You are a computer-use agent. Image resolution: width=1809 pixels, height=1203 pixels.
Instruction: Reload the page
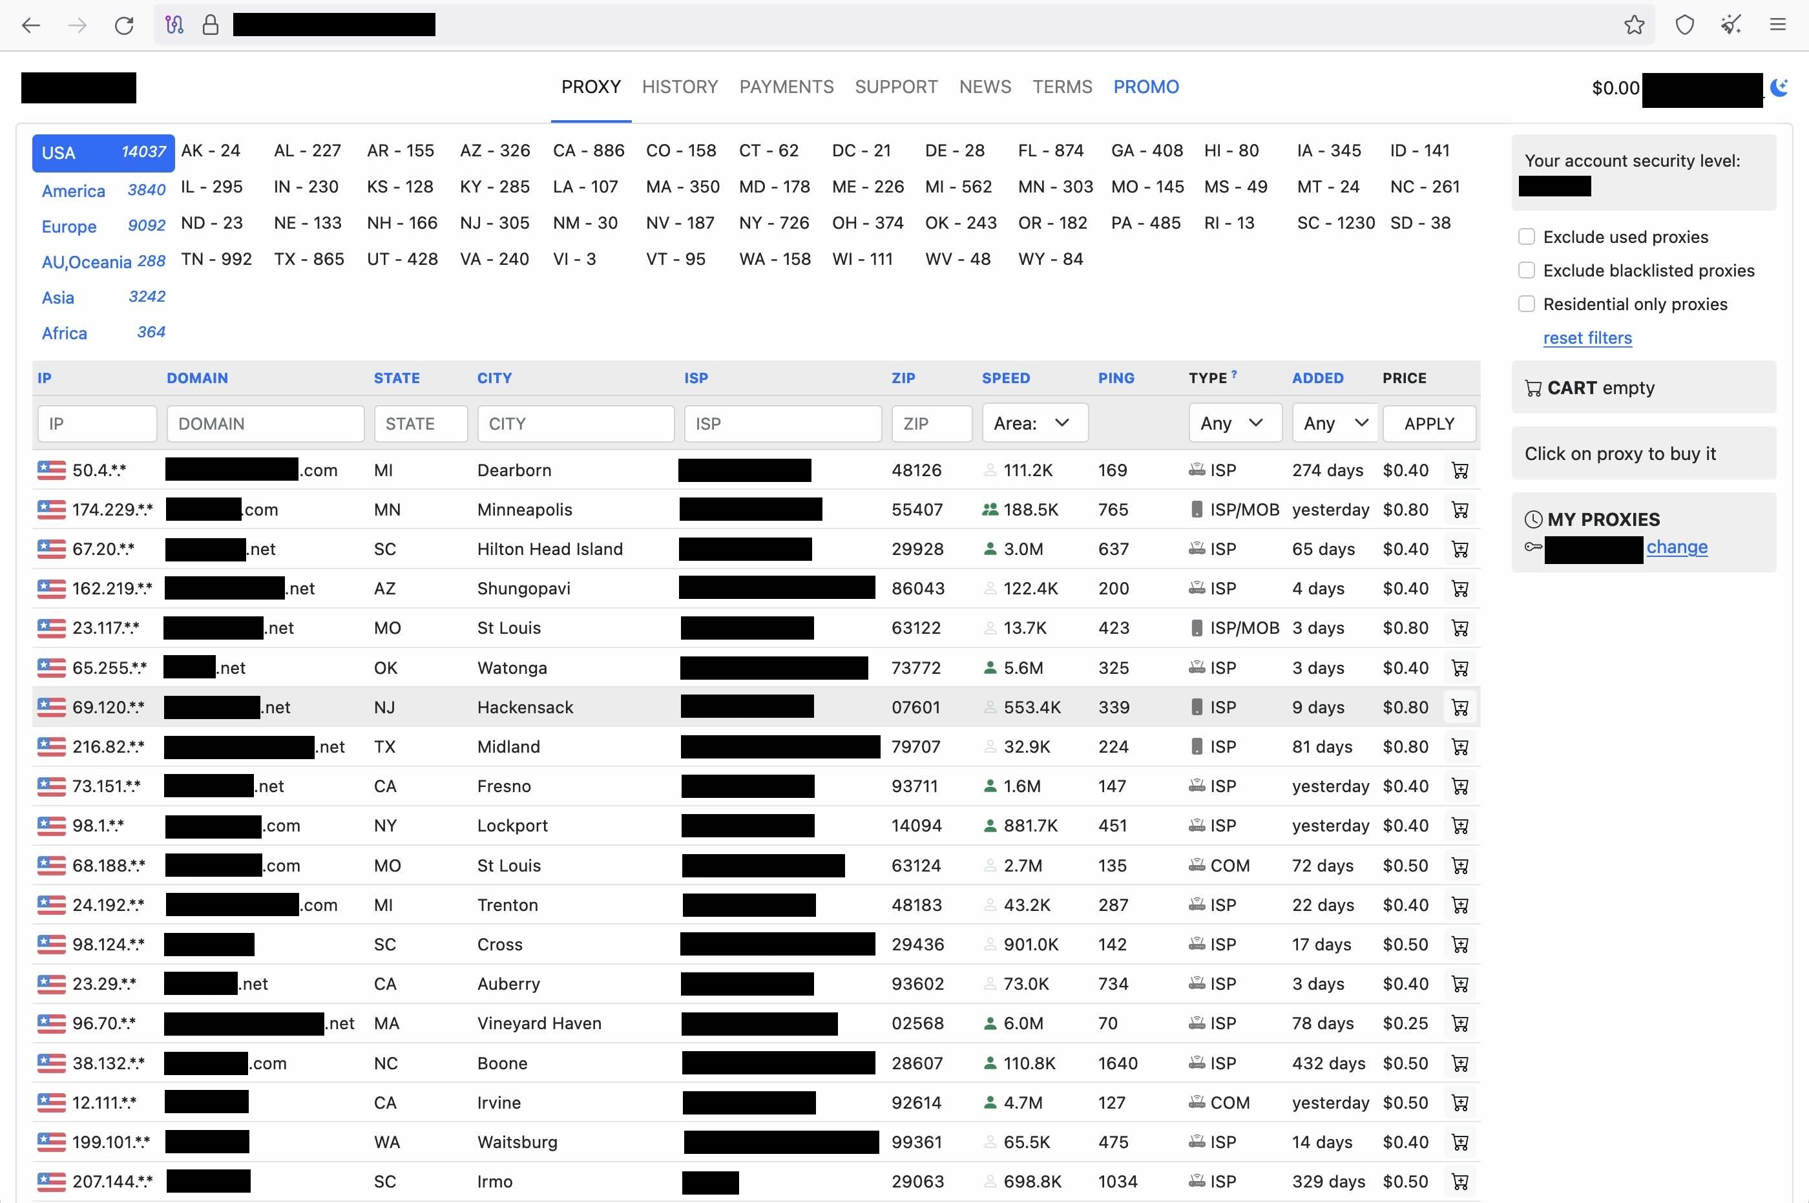coord(124,25)
